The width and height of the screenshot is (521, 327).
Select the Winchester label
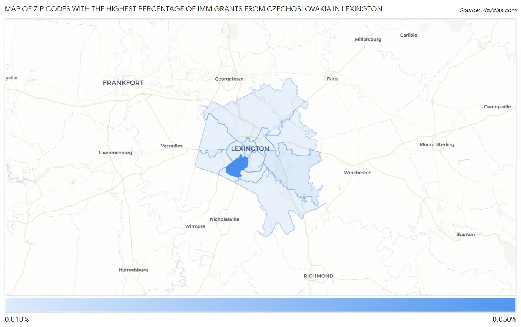click(357, 173)
